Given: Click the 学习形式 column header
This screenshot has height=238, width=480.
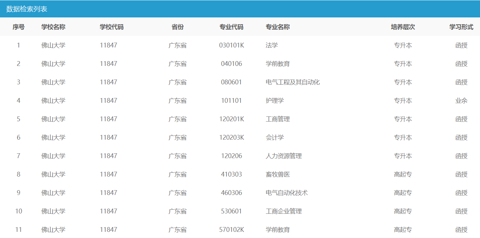Looking at the screenshot, I should 462,27.
